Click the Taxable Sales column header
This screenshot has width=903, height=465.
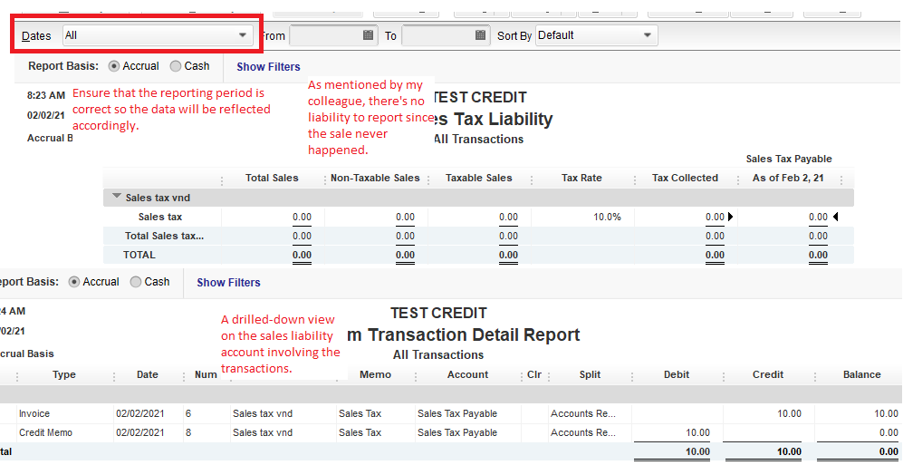pos(478,178)
